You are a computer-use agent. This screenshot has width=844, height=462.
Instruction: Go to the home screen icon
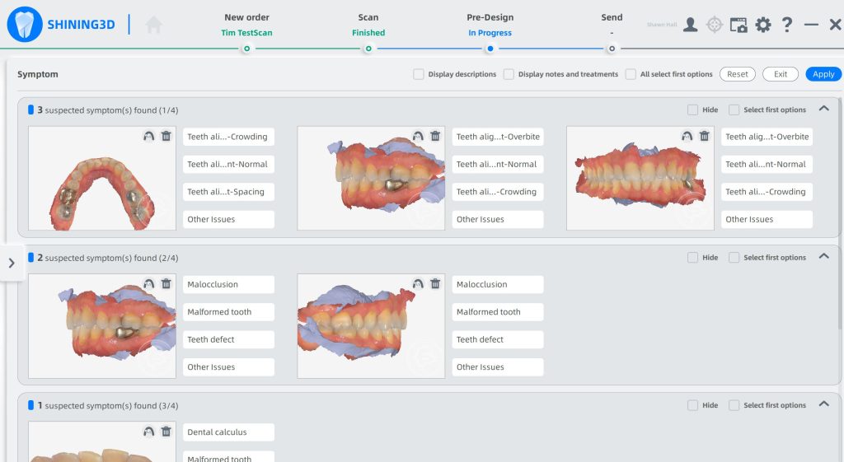(153, 26)
